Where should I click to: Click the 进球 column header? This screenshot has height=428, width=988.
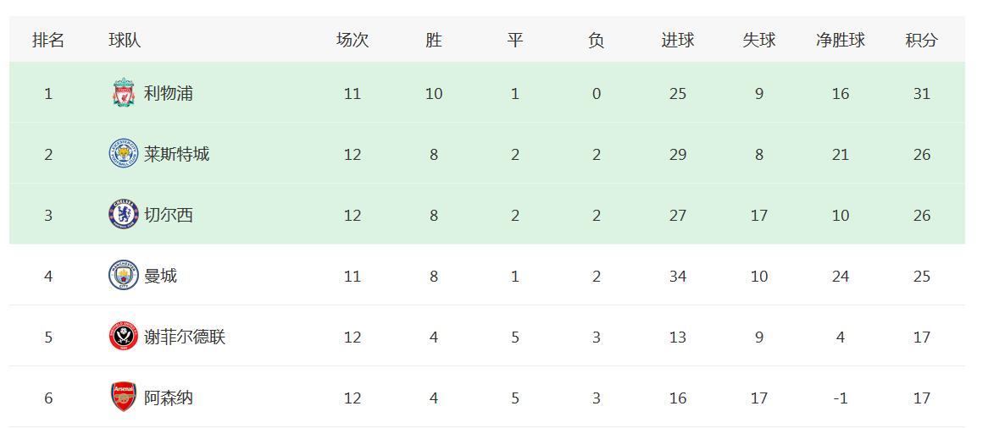click(x=678, y=40)
